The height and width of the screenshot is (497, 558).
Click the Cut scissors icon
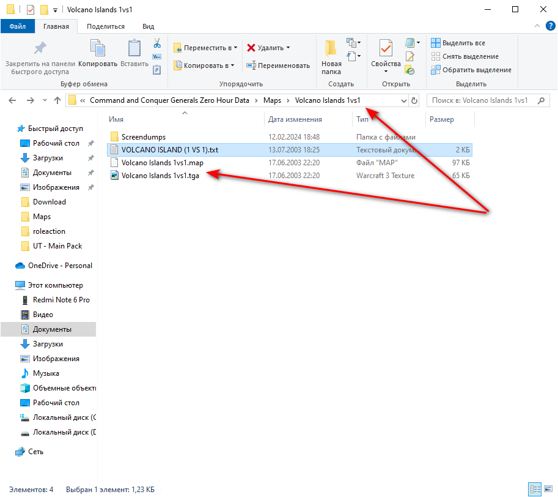(x=157, y=43)
